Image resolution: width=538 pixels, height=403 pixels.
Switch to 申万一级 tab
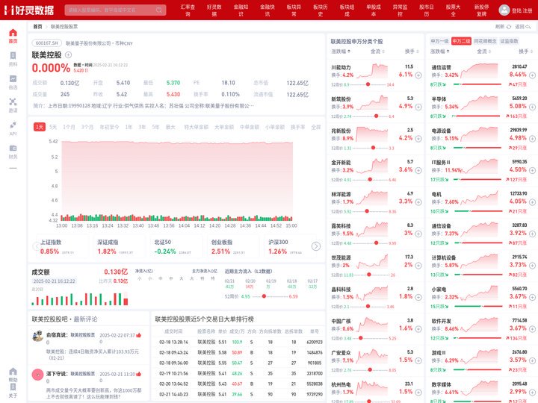coord(439,41)
